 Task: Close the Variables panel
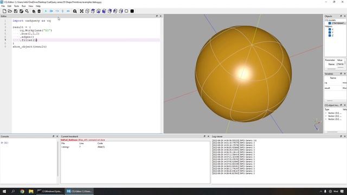click(345, 74)
